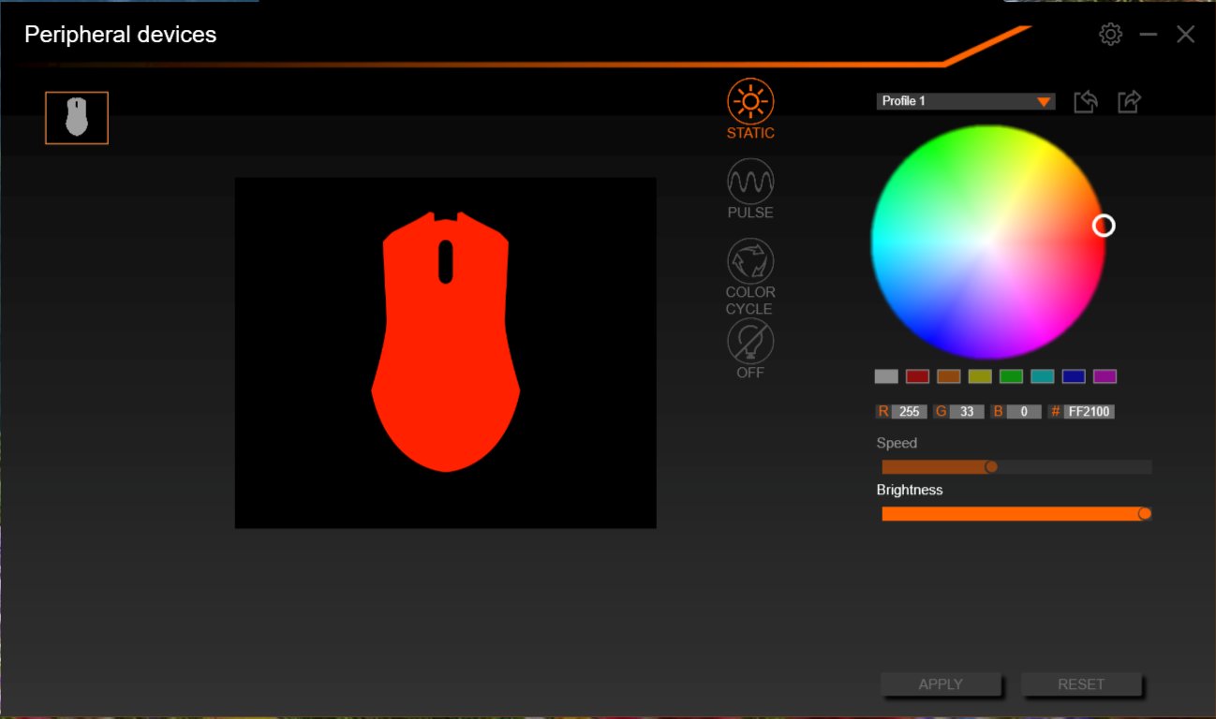Toggle STATIC mode as the active effect
Screen dimensions: 1216x719
(749, 103)
